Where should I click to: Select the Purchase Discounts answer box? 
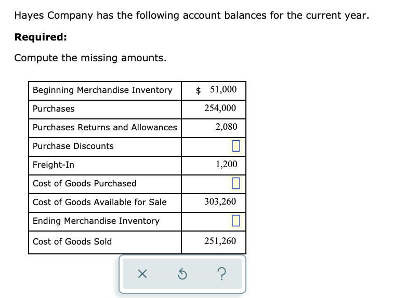pos(235,146)
